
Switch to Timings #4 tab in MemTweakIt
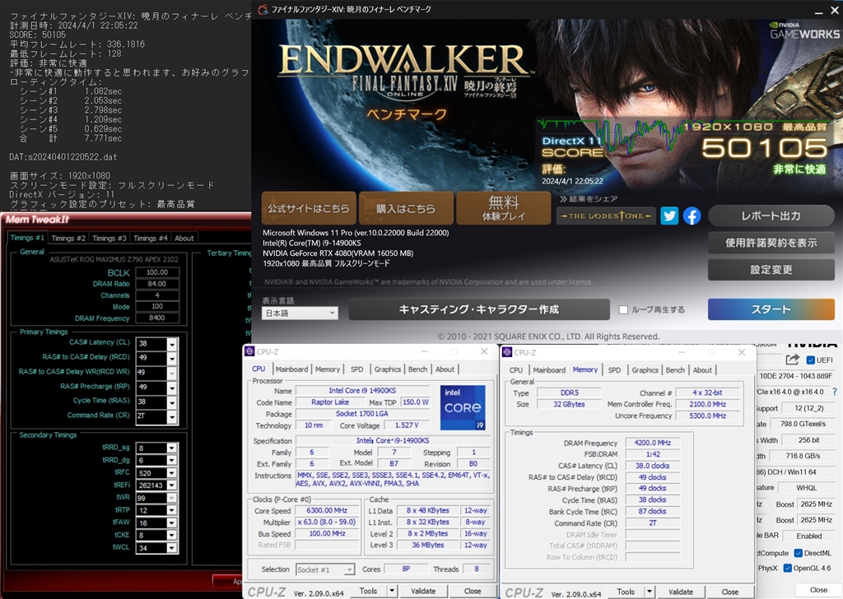point(151,238)
